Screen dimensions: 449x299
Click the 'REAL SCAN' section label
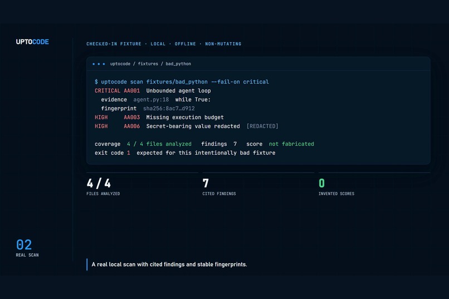click(27, 255)
